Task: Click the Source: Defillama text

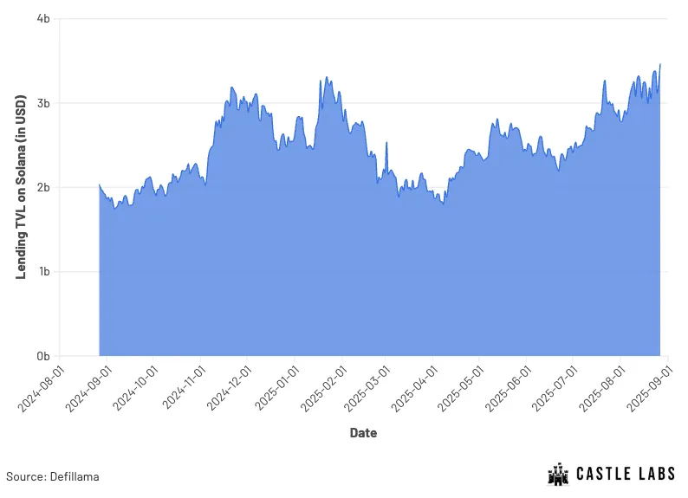Action: coord(53,476)
